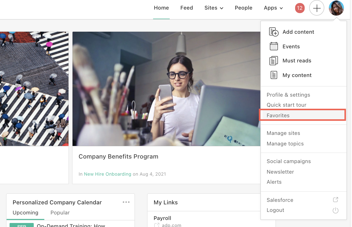The image size is (352, 227).
Task: Open Company Benefits Program article title
Action: pyautogui.click(x=118, y=157)
